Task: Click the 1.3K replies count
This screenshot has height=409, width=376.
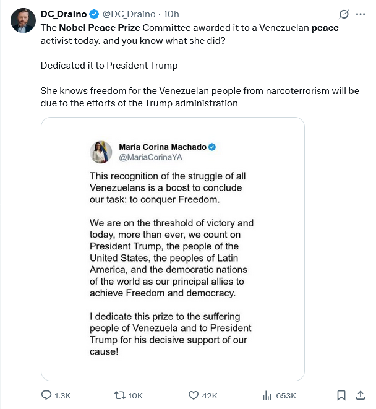Action: click(x=63, y=396)
